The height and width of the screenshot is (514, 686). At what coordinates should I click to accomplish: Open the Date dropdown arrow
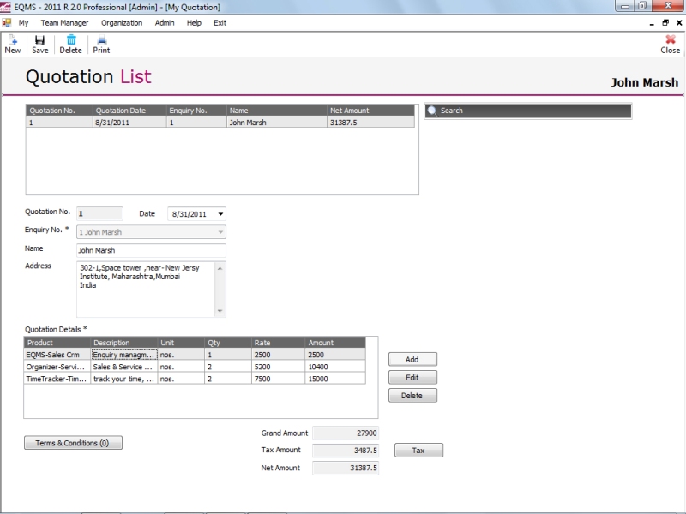tap(220, 214)
